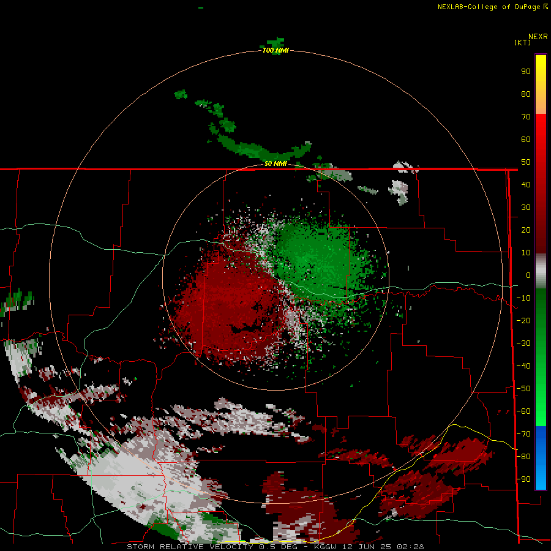This screenshot has height=551, width=551.
Task: Click the -20 value on the color scale
Action: pos(523,320)
